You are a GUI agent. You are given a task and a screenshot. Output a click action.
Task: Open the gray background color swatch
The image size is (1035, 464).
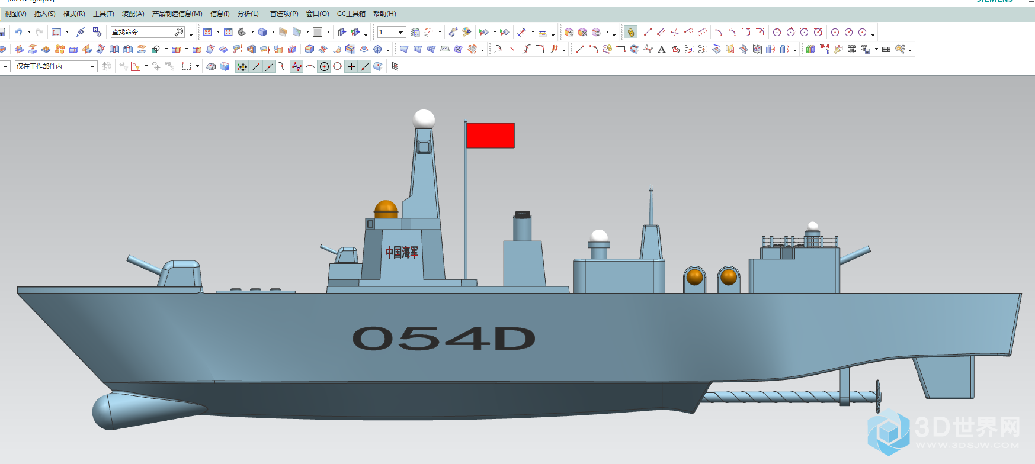point(318,32)
